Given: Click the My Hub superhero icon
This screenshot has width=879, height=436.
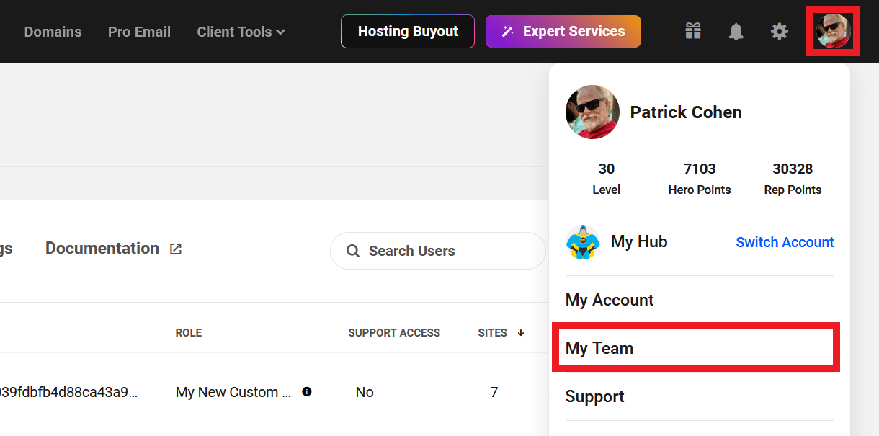Looking at the screenshot, I should [x=583, y=242].
